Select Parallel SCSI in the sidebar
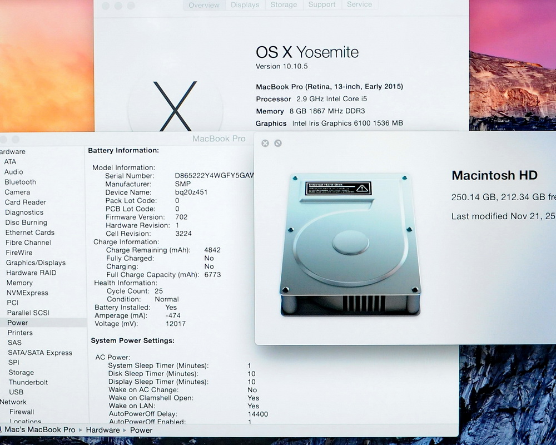This screenshot has width=556, height=445. tap(28, 313)
